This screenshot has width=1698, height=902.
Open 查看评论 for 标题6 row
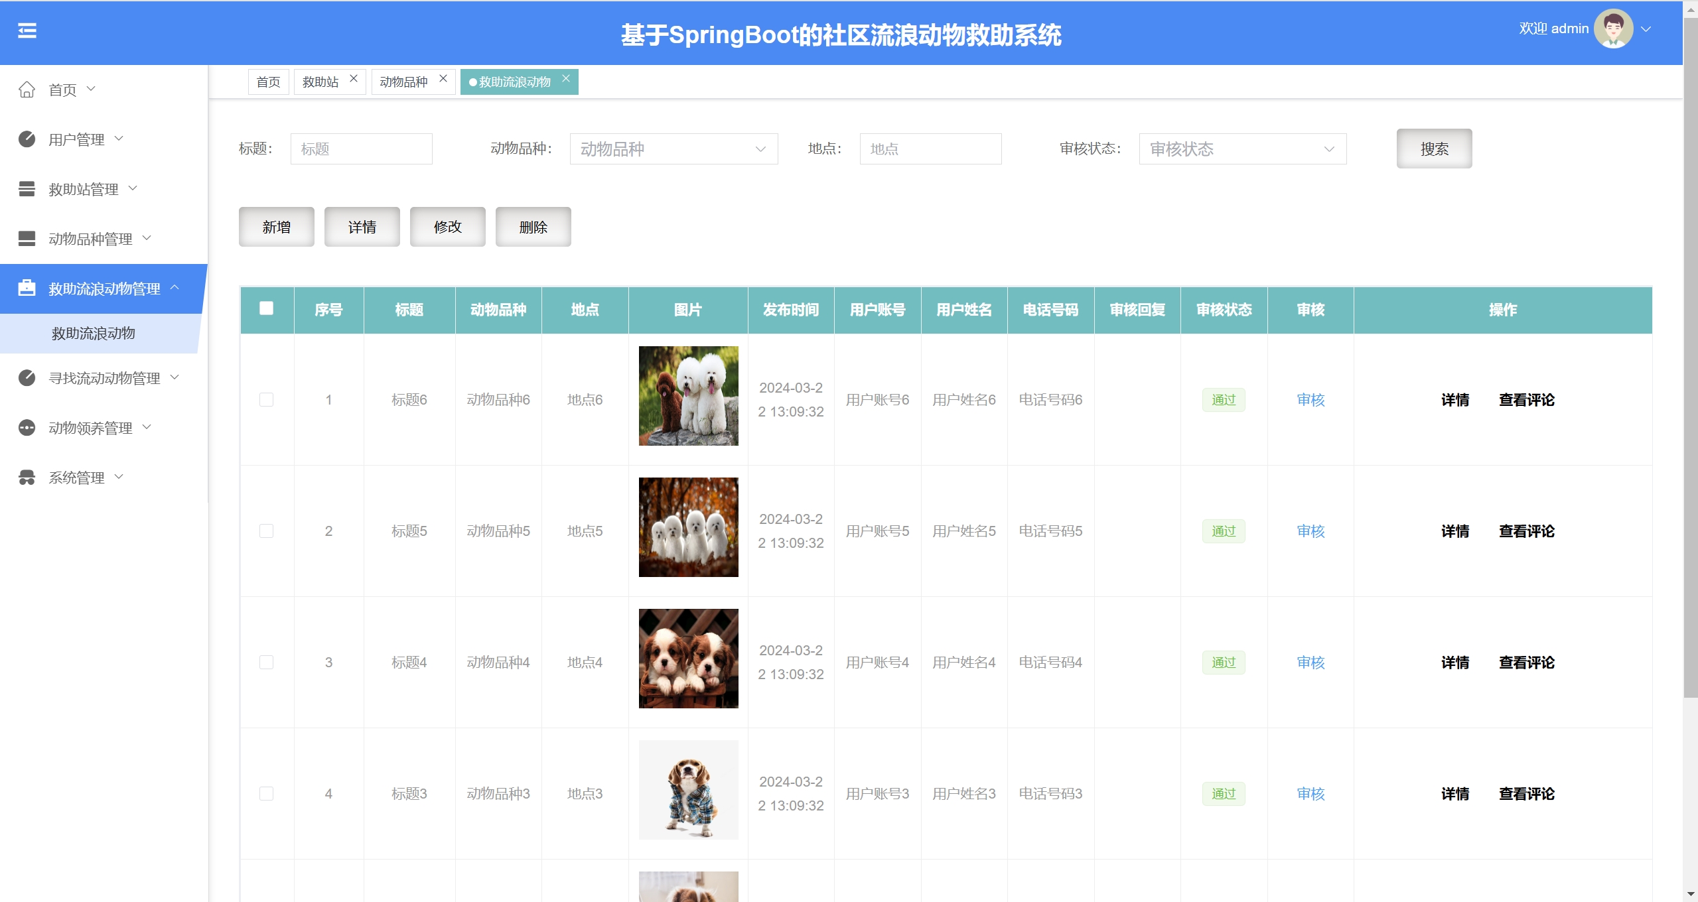[1527, 400]
